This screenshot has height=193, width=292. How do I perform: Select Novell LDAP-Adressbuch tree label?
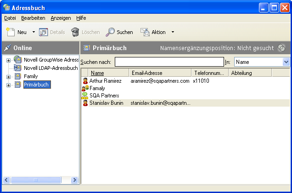point(51,68)
